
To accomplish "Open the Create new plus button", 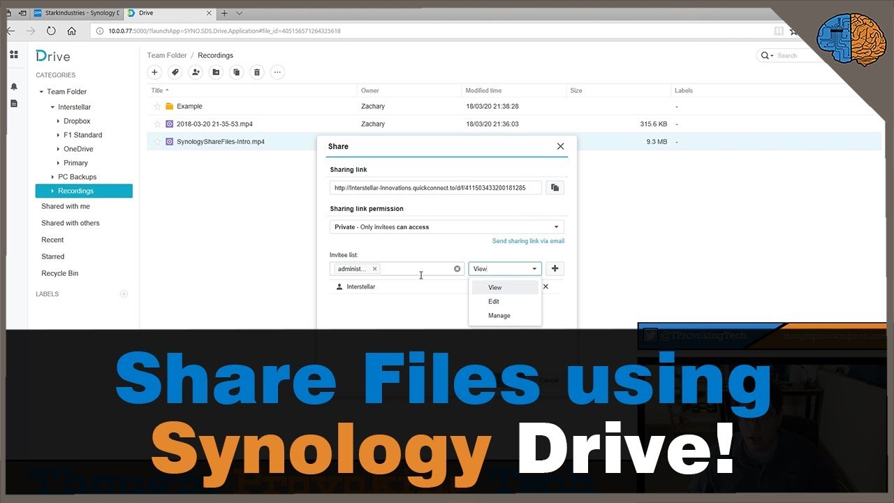I will pyautogui.click(x=155, y=72).
